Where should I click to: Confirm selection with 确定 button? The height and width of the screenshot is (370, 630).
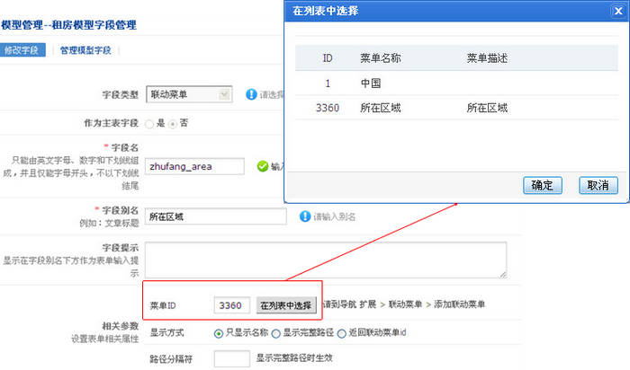tap(542, 185)
